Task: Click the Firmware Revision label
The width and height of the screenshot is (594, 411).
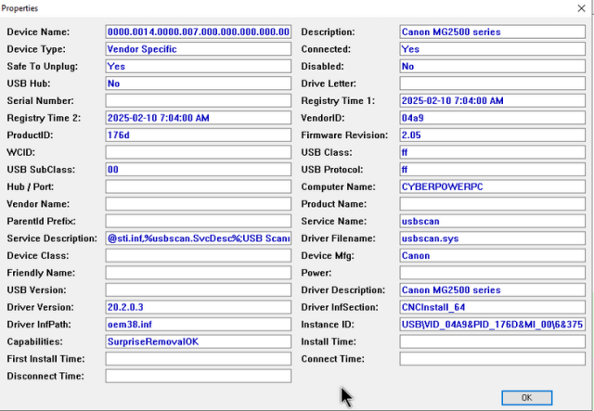Action: (344, 135)
